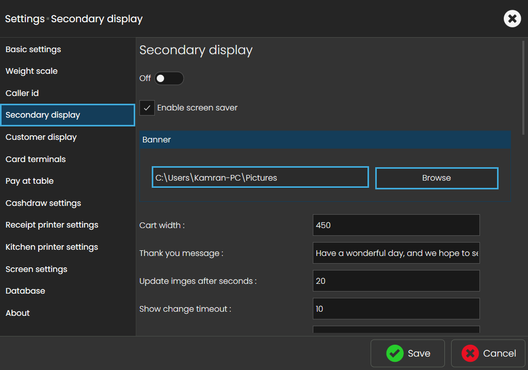Click the banner path input field

coord(260,178)
